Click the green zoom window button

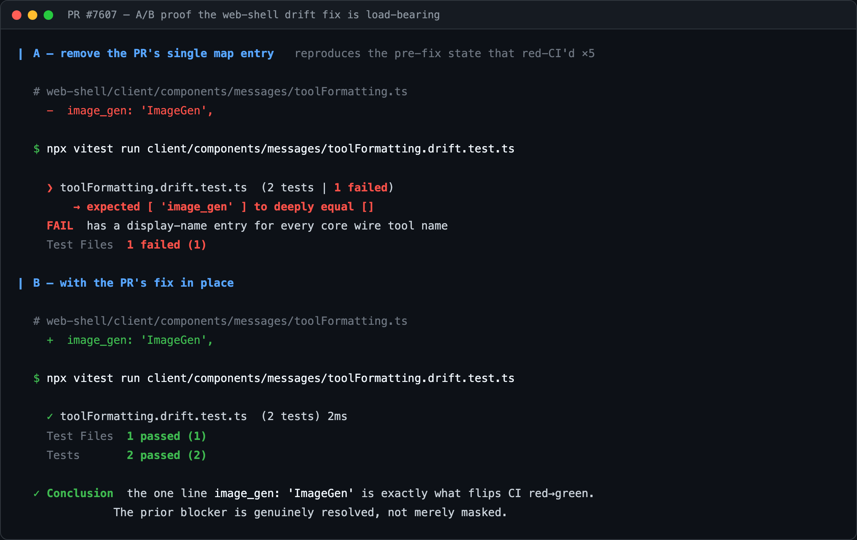(48, 15)
